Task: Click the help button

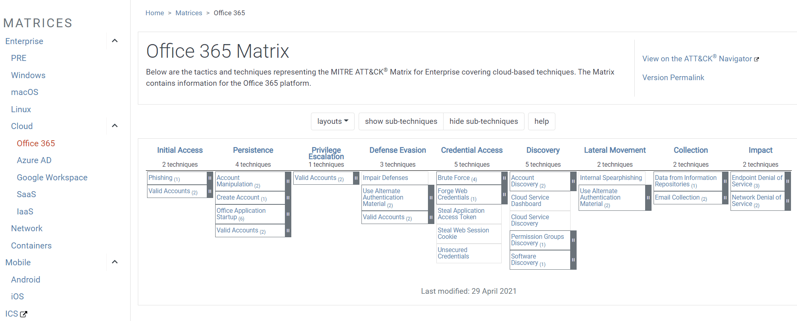Action: click(541, 121)
